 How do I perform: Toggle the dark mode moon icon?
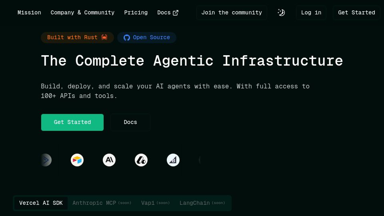coord(281,12)
